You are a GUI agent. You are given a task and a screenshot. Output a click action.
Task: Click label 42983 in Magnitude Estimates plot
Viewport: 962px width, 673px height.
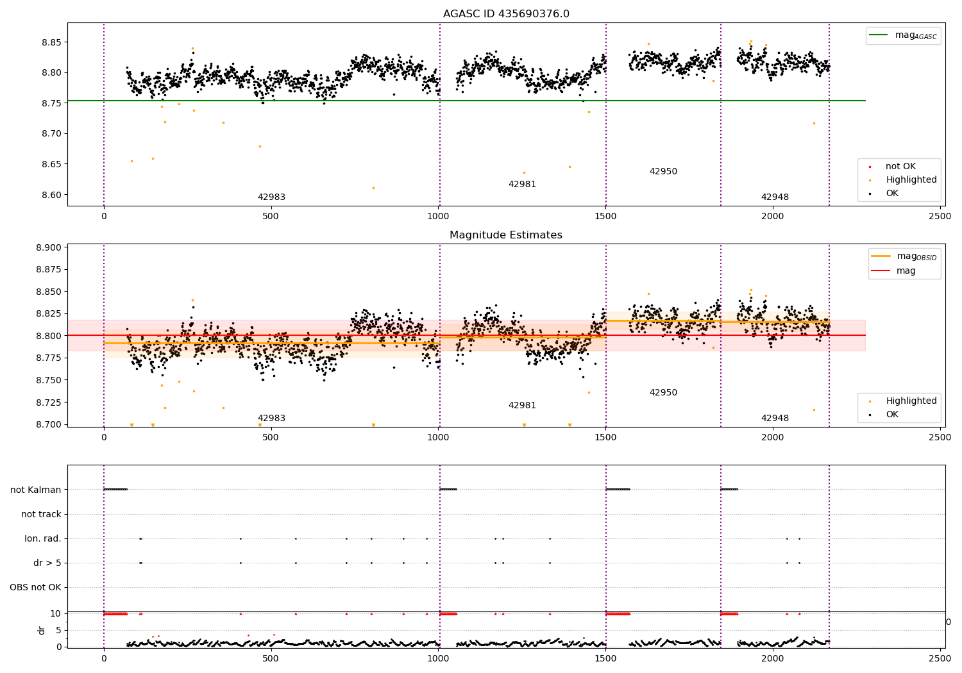point(271,419)
